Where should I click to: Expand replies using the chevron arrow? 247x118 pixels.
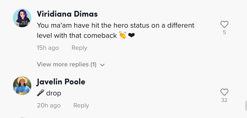point(102,65)
